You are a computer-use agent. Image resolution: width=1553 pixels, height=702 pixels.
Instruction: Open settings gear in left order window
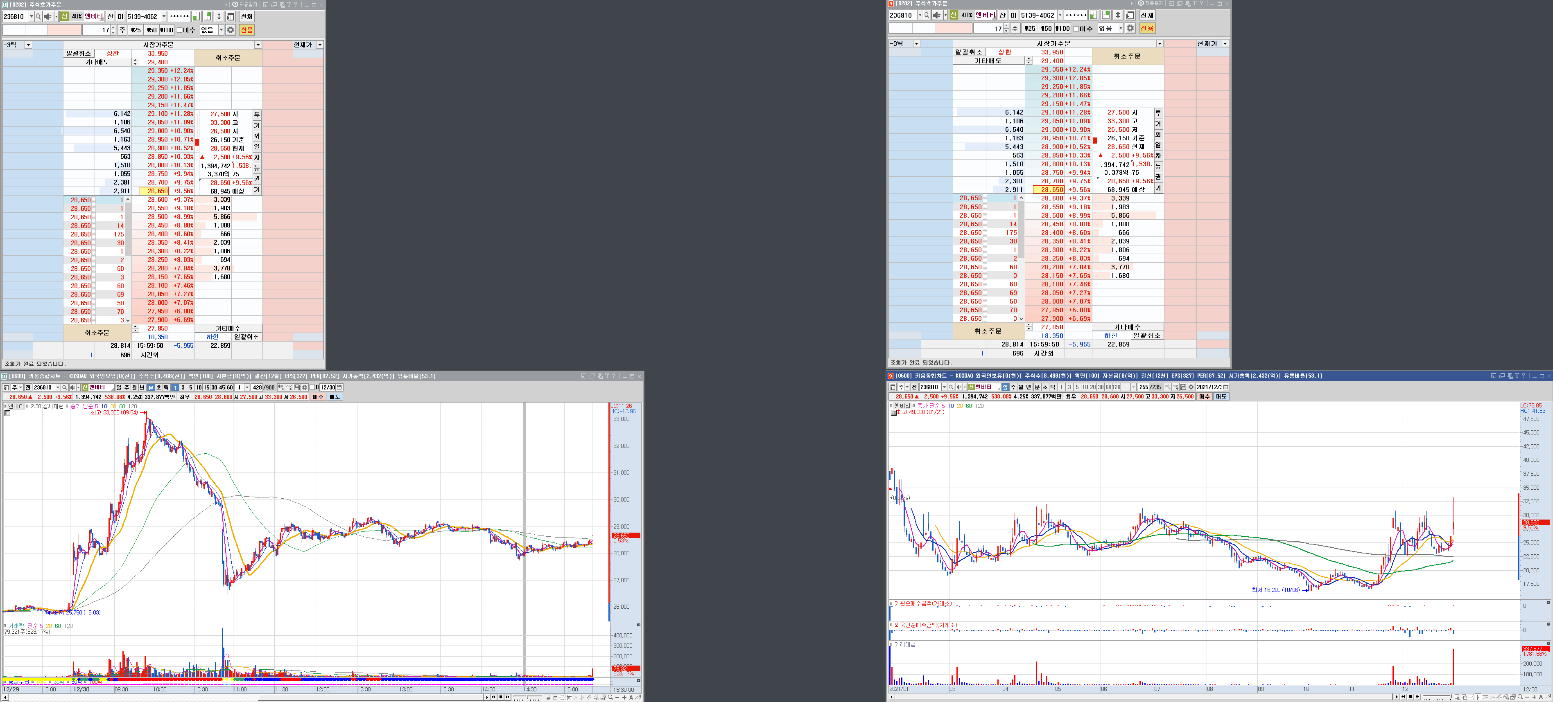[230, 29]
